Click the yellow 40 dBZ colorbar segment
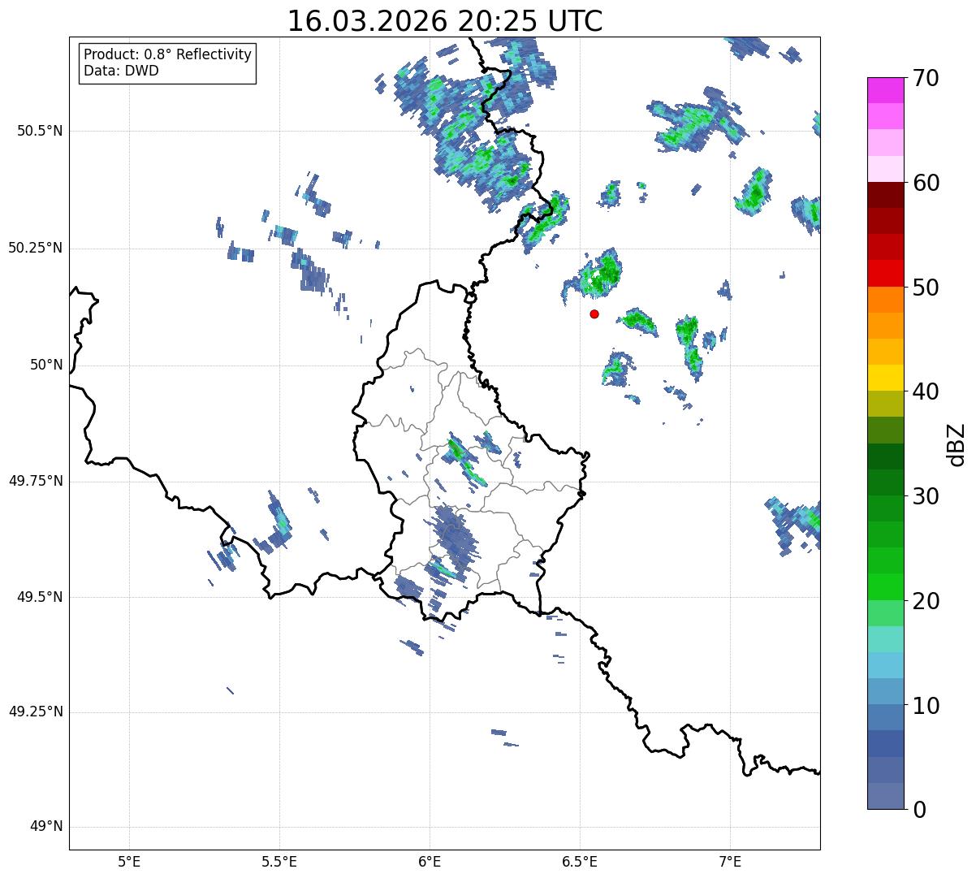976x878 pixels. 886,378
